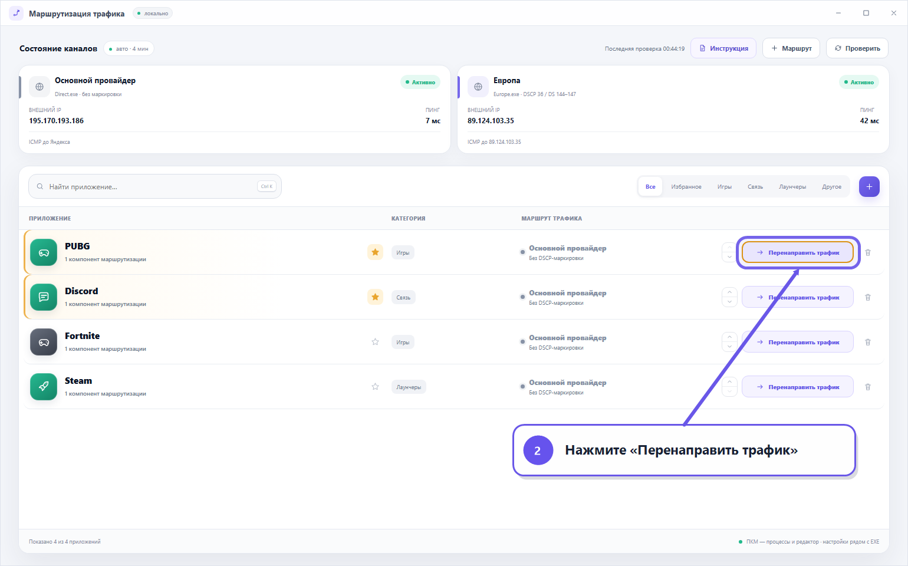Click the IP address 195.170.193.186
Image resolution: width=908 pixels, height=566 pixels.
pyautogui.click(x=56, y=120)
